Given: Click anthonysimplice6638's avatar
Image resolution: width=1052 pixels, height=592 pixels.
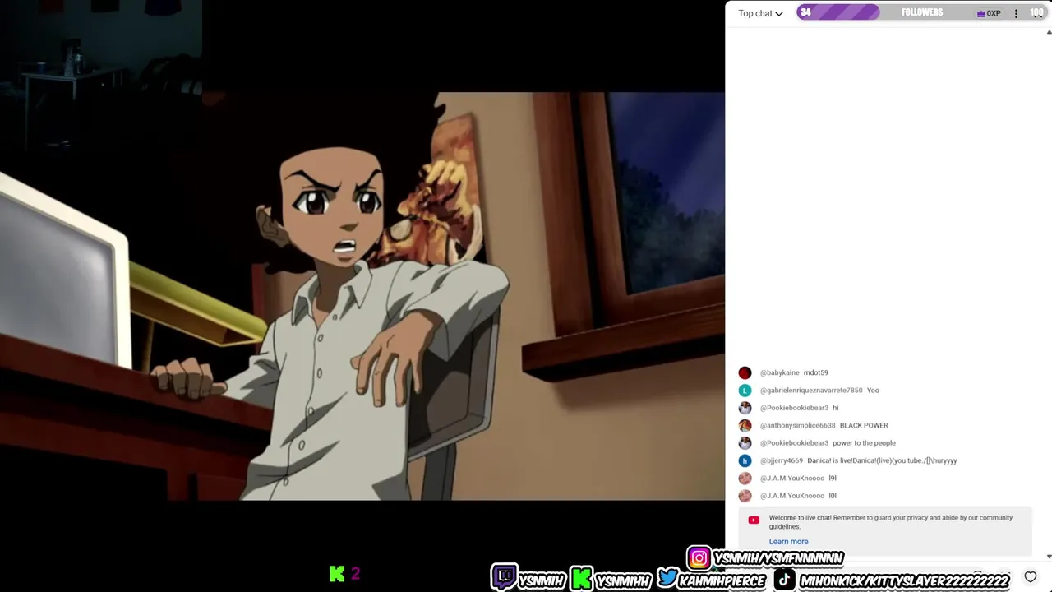Looking at the screenshot, I should 745,425.
